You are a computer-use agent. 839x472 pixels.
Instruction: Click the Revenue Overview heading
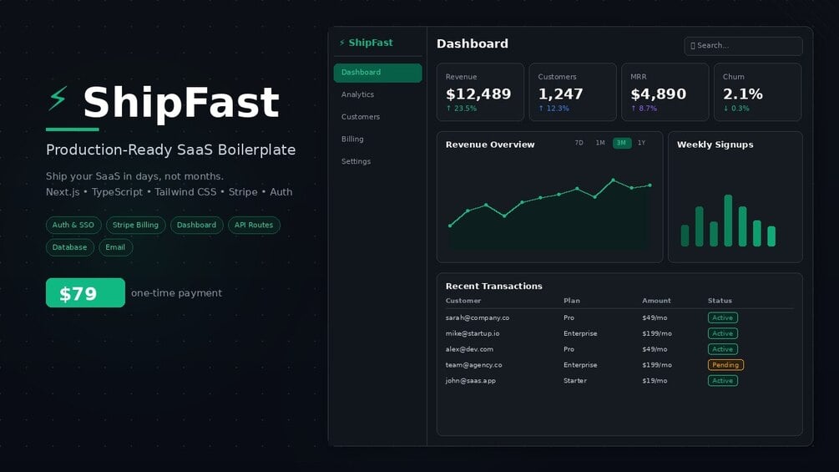pos(490,145)
